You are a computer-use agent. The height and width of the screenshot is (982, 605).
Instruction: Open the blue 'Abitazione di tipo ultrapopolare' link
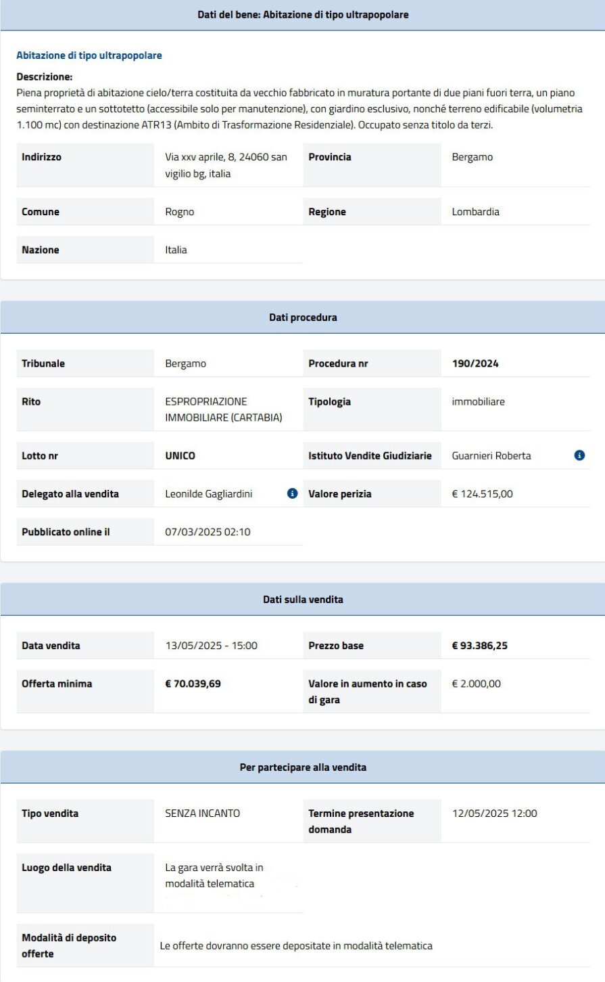[x=89, y=55]
